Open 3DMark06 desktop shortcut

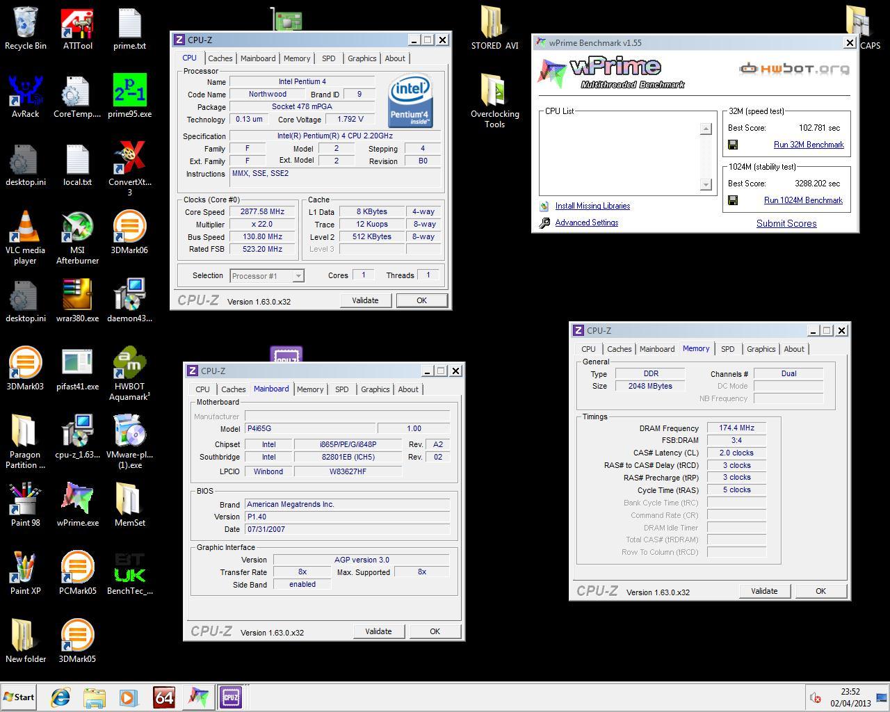click(x=129, y=233)
